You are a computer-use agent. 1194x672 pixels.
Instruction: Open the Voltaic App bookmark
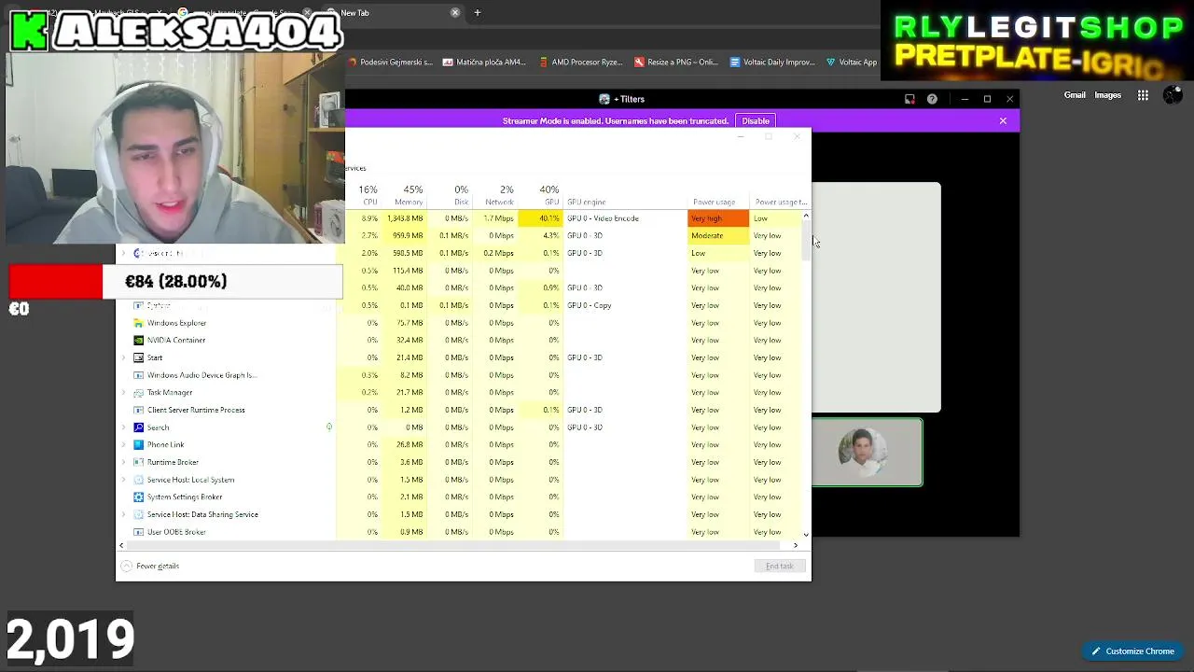point(852,63)
